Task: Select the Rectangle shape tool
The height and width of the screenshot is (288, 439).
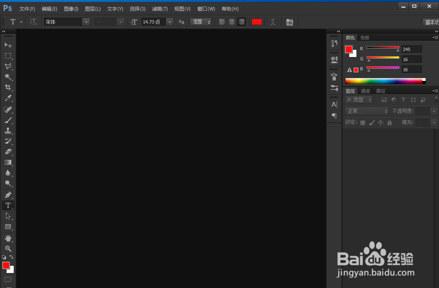Action: point(8,227)
